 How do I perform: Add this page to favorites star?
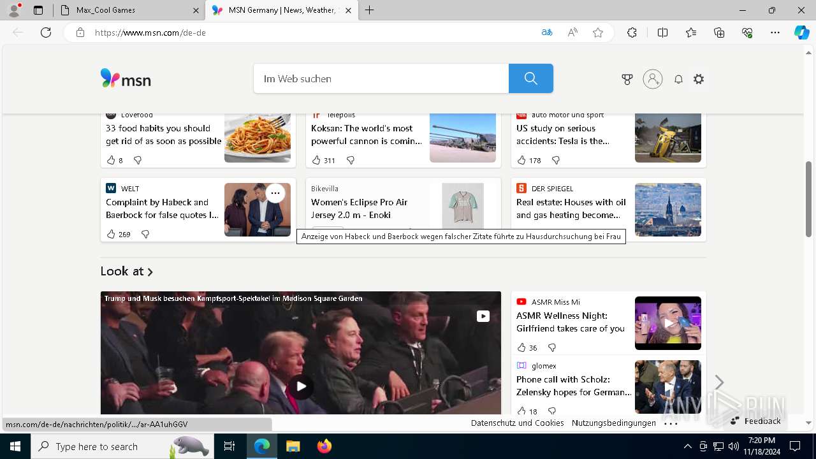tap(598, 33)
